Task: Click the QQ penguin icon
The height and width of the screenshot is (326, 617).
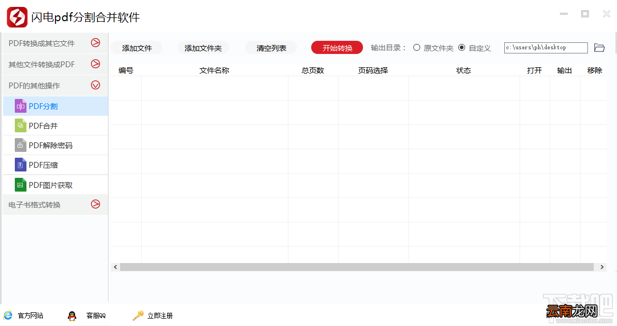Action: click(x=71, y=315)
